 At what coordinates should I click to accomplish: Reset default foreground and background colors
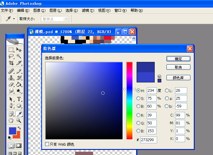pos(10,138)
